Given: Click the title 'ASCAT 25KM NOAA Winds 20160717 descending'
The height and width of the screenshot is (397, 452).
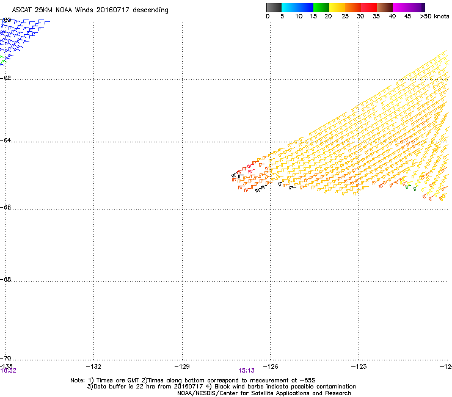Looking at the screenshot, I should pyautogui.click(x=90, y=10).
